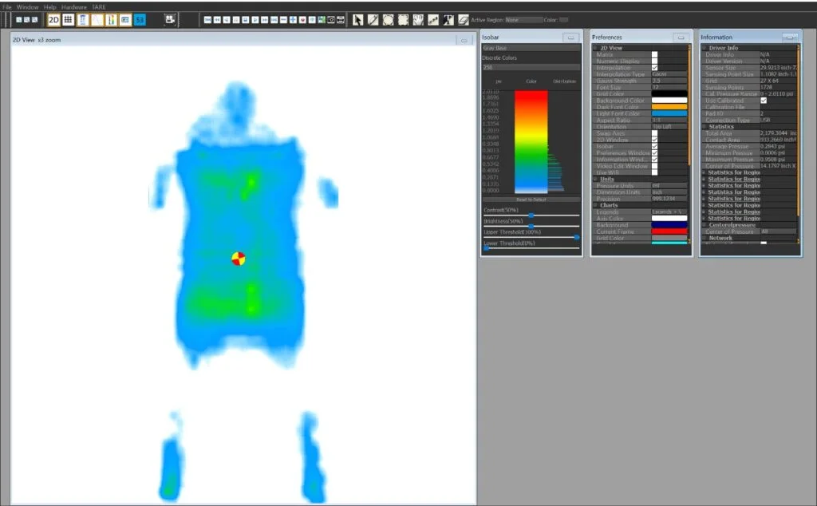Enable the Matrix checkbox in Preferences
Viewport: 817px width, 506px height.
click(655, 54)
